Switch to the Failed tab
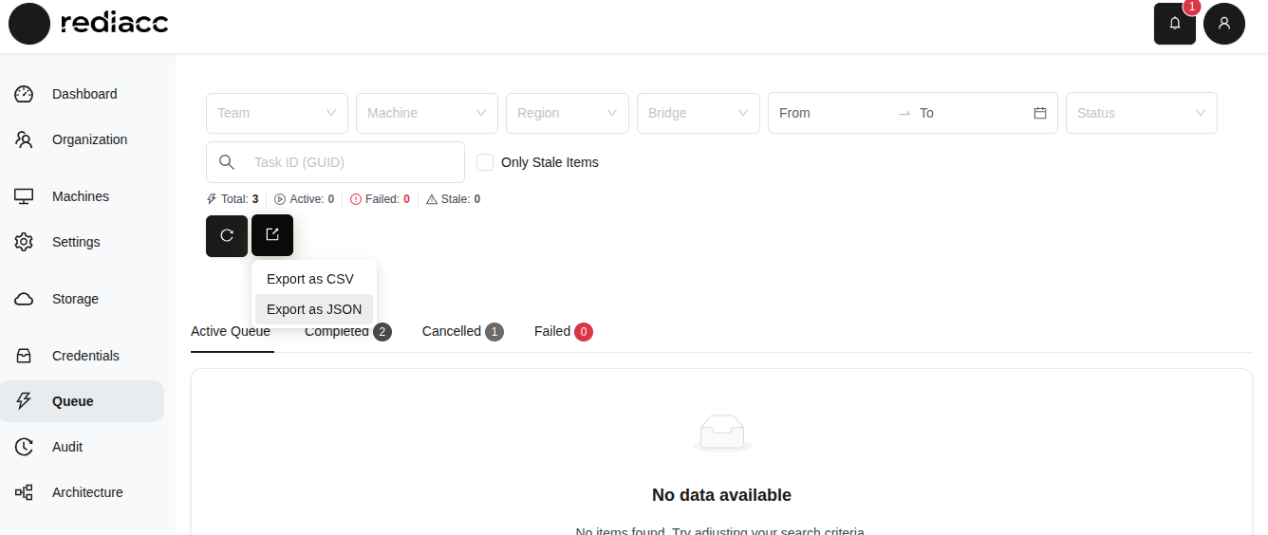1268x535 pixels. (552, 331)
